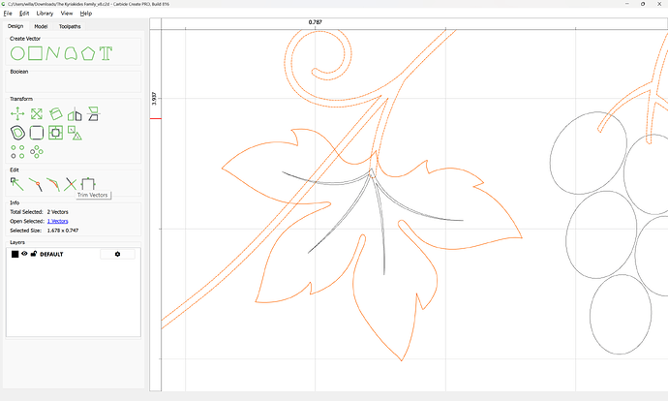Open DEFAULT layer settings gear
Image resolution: width=668 pixels, height=401 pixels.
(x=117, y=254)
